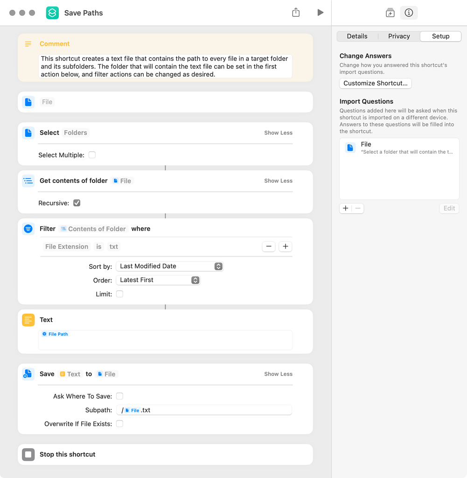467x478 pixels.
Task: Switch to the Details tab
Action: 357,36
